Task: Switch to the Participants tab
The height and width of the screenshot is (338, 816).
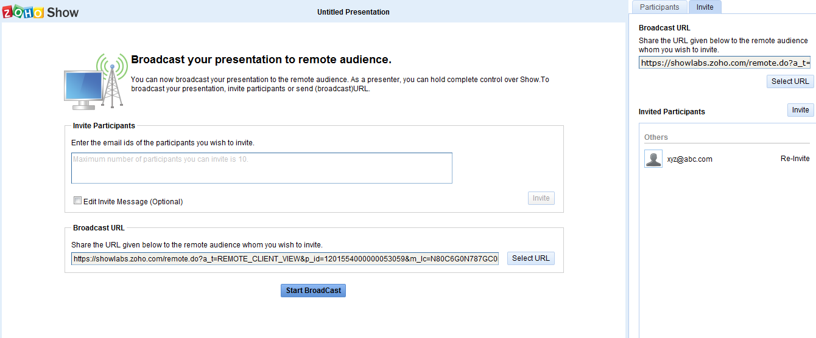Action: click(x=659, y=7)
